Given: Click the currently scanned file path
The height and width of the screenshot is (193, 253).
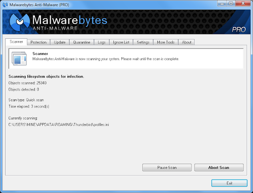Looking at the screenshot, I should click(x=59, y=125).
